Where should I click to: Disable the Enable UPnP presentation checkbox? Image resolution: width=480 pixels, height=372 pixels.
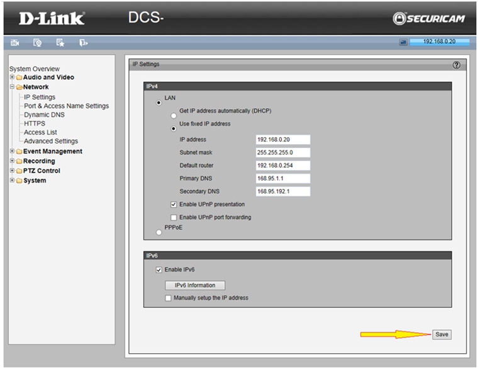[x=174, y=205]
